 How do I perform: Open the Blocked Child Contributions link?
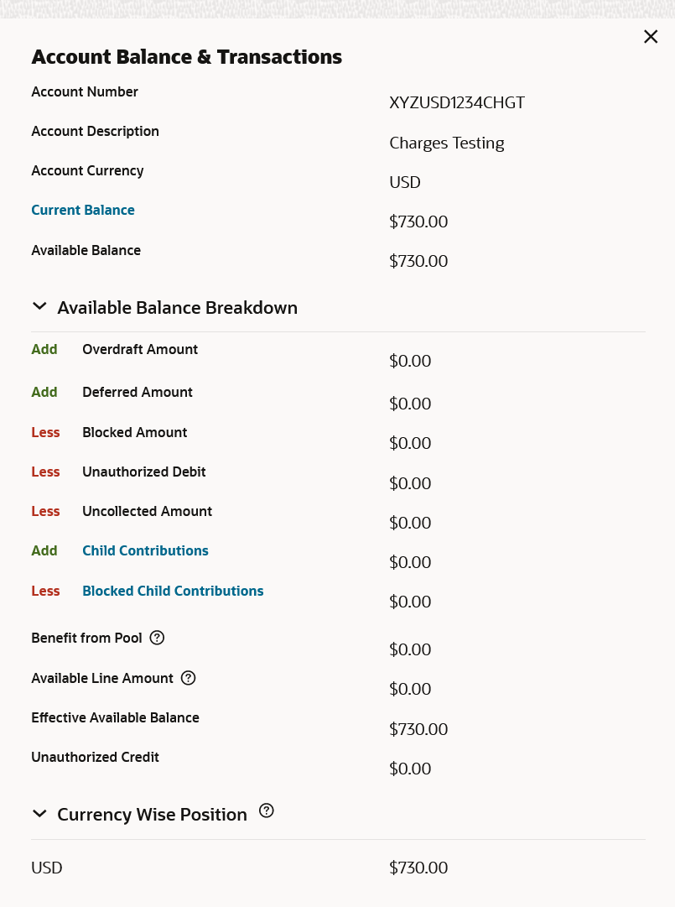point(173,592)
